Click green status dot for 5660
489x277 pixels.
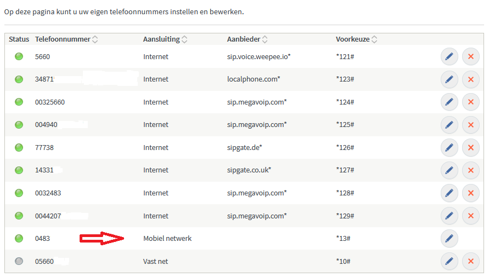click(19, 56)
